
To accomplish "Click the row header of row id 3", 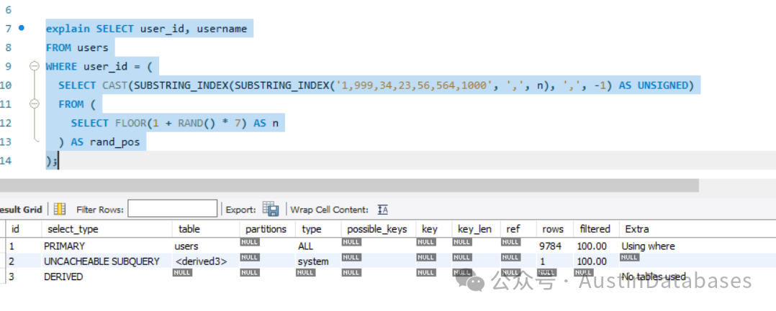I will 3,277.
